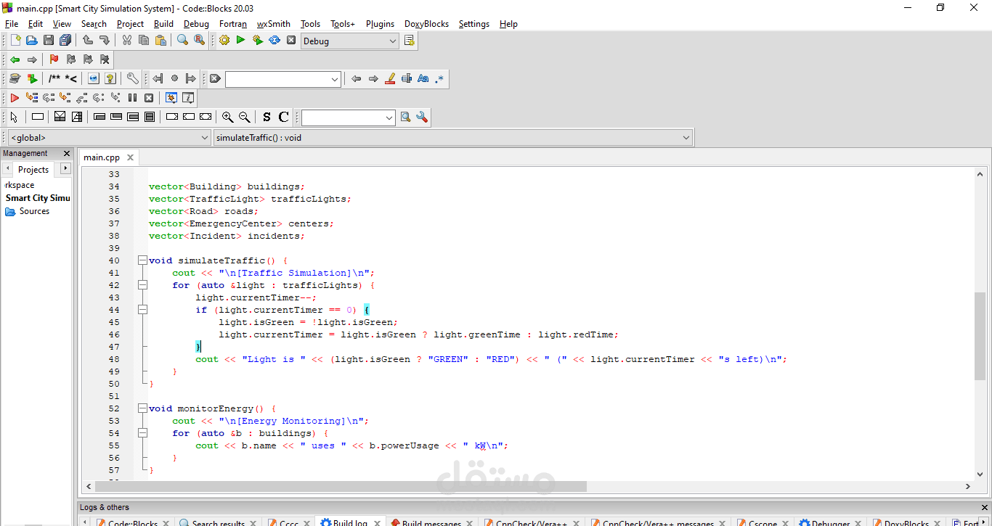Click the editor vertical scrollbar thumb
992x526 pixels.
point(980,335)
